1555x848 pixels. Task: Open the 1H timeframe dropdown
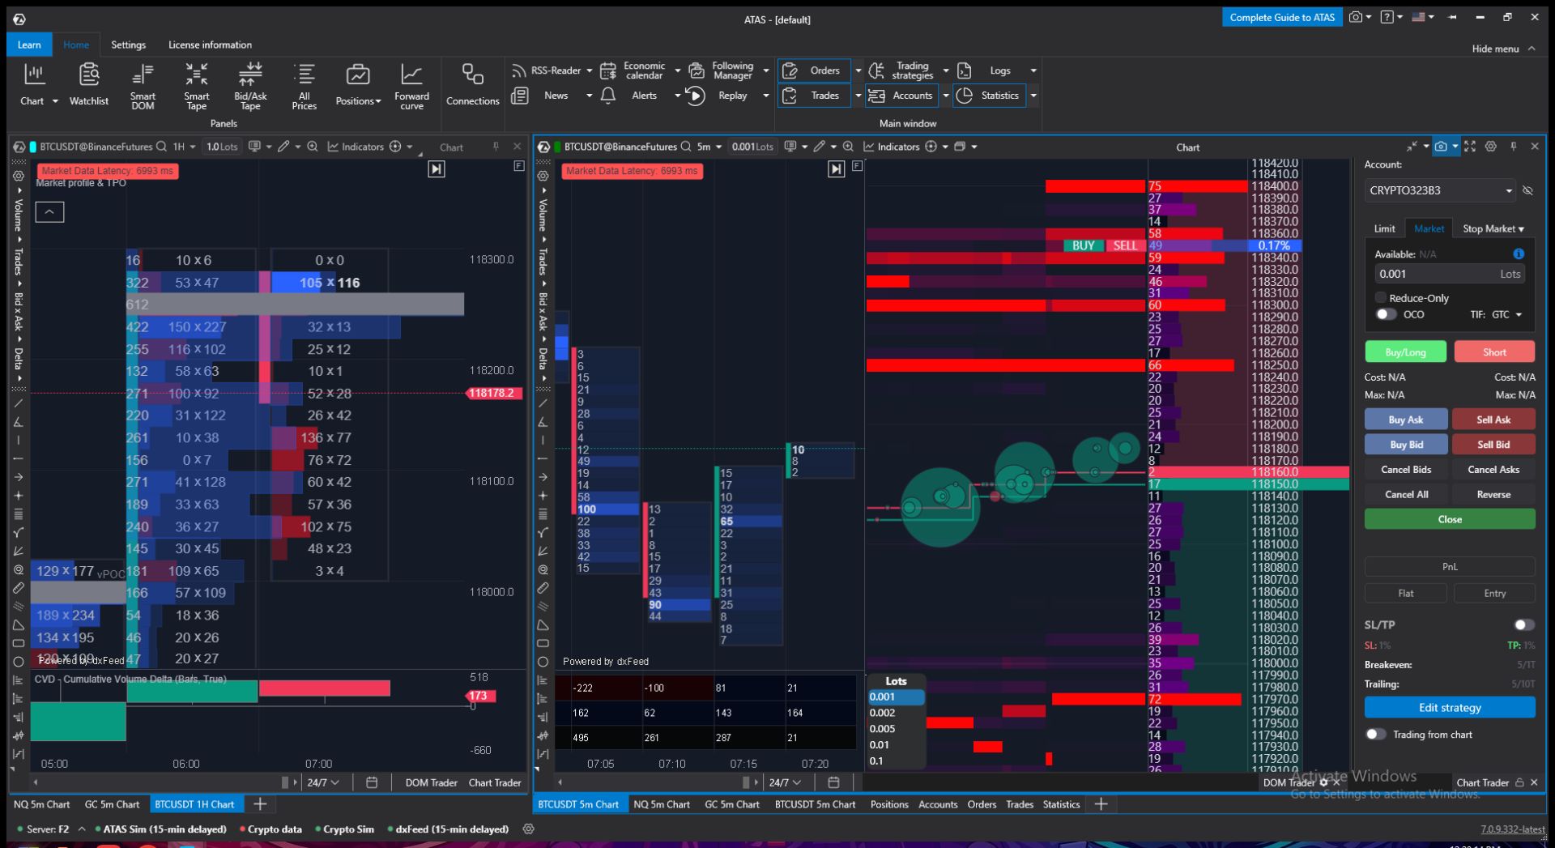tap(184, 147)
